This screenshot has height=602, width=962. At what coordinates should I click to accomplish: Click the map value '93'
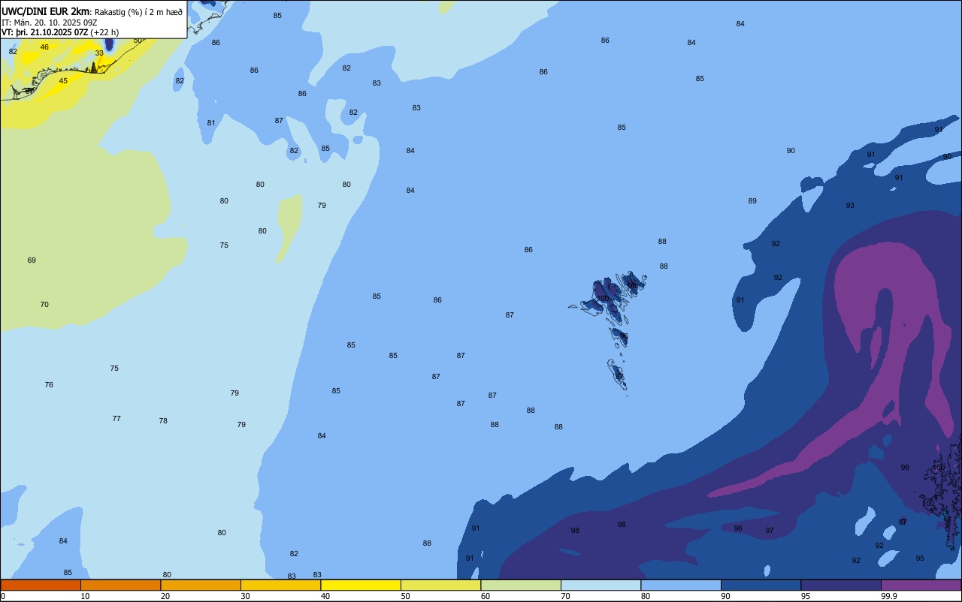850,206
